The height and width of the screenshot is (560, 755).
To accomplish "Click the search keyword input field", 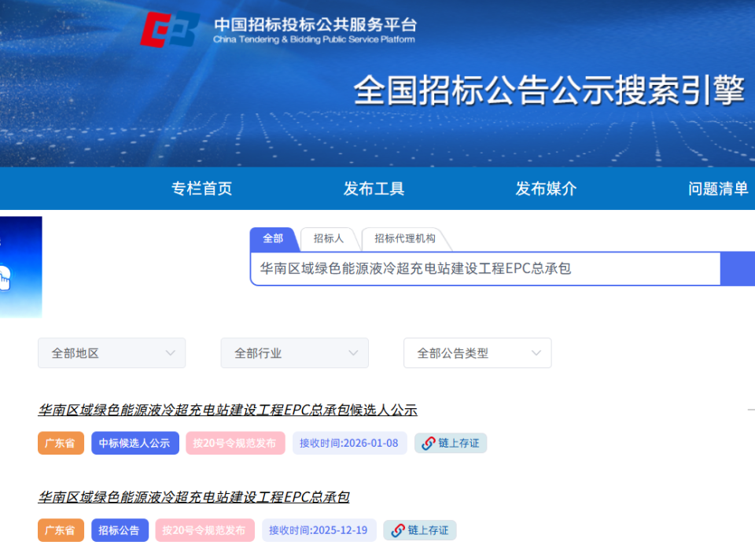I will tap(485, 269).
